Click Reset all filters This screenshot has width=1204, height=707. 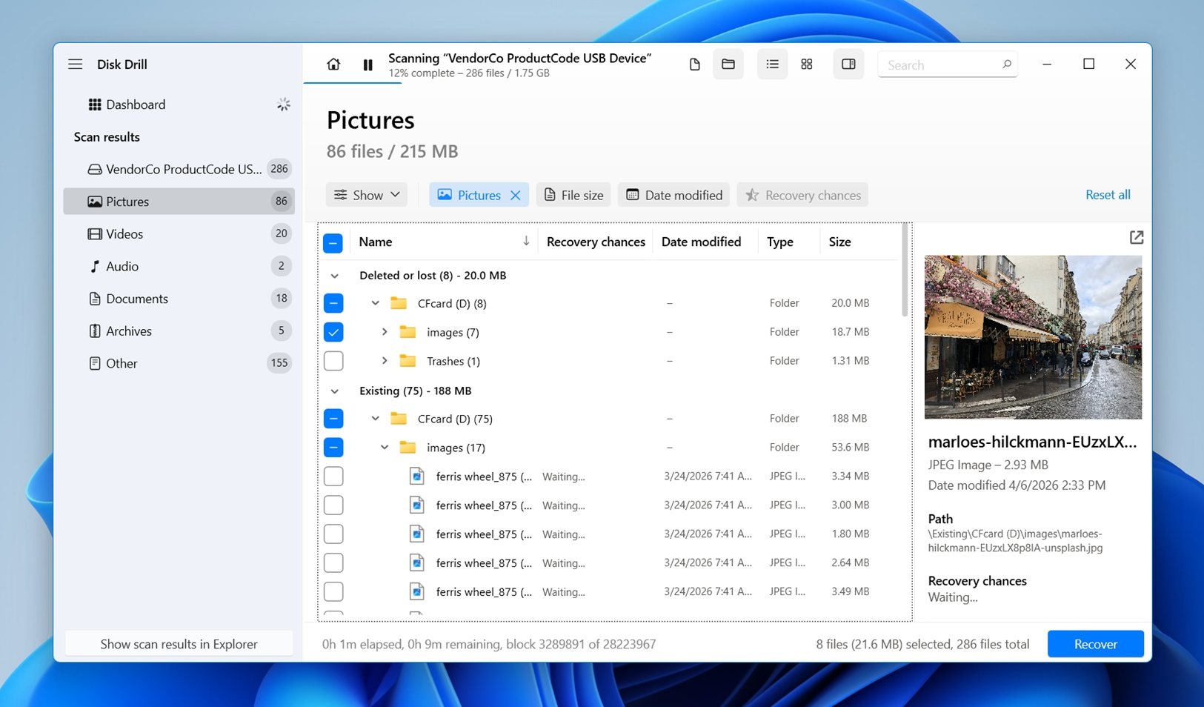point(1108,195)
